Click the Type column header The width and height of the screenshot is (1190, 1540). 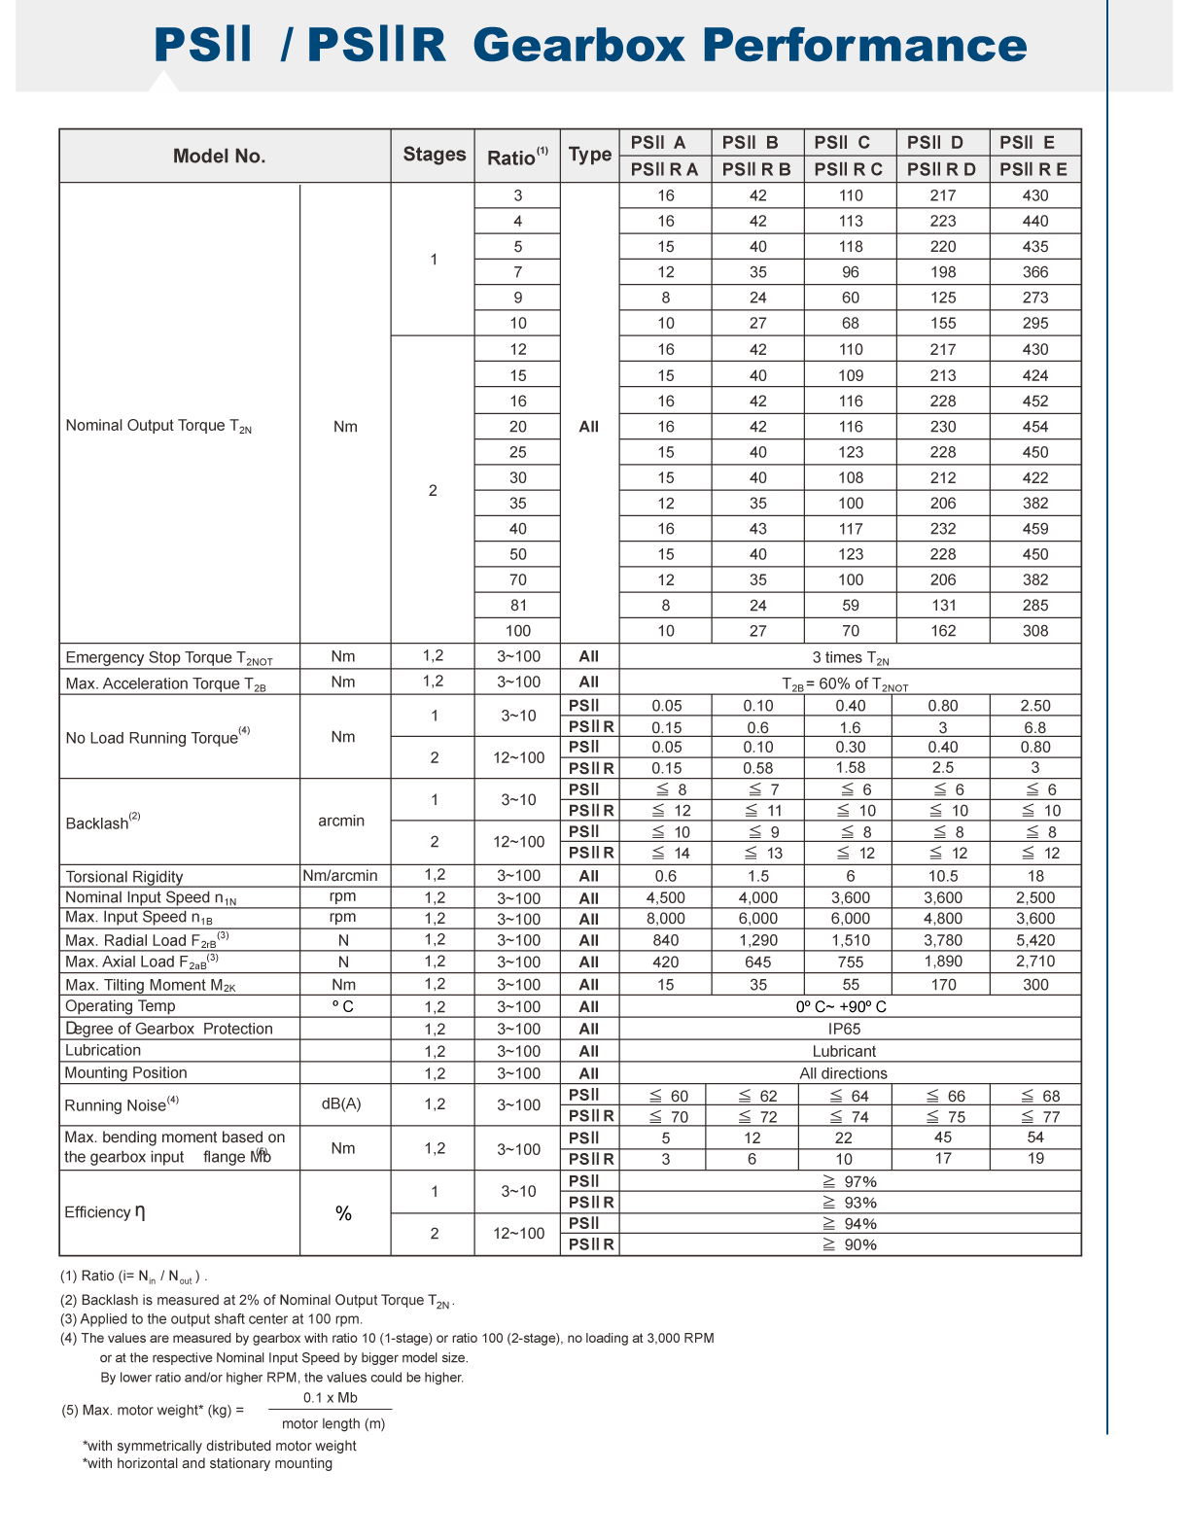tap(589, 156)
